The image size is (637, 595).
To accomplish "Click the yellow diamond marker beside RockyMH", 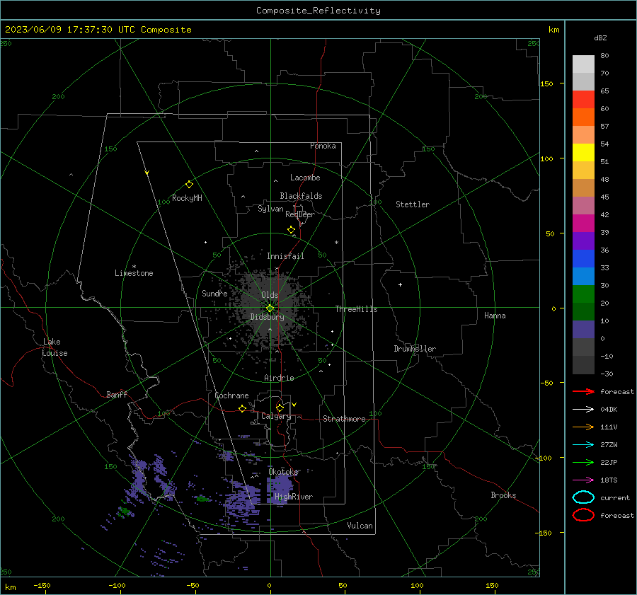I will [189, 185].
